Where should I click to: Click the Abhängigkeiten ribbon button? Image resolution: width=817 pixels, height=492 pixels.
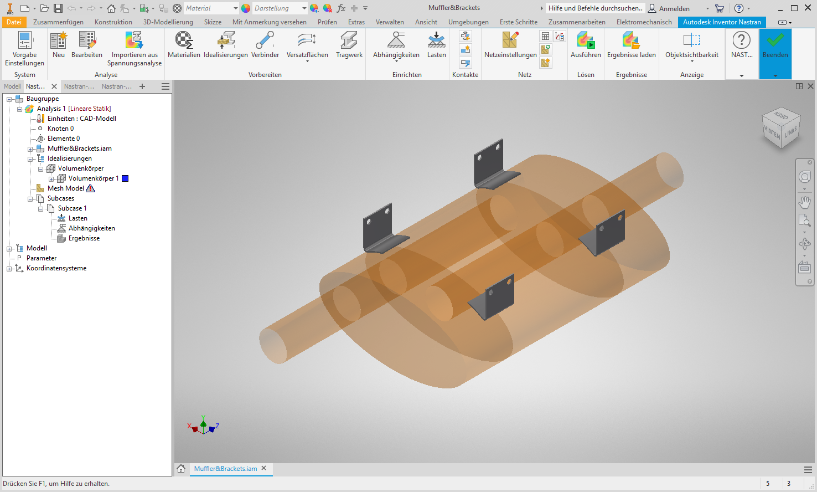tap(396, 46)
